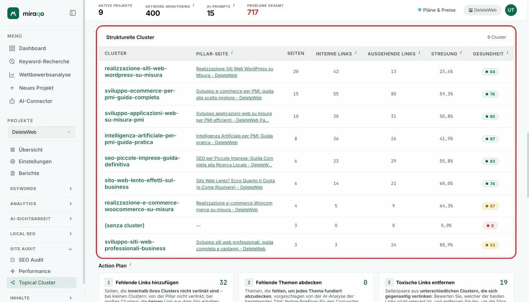Click the UT user avatar
Screen dimensions: 529x302
pos(511,10)
